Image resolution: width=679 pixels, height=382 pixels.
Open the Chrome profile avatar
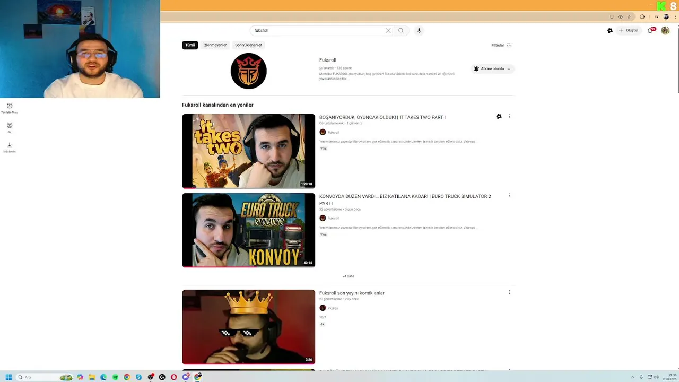[x=666, y=16]
